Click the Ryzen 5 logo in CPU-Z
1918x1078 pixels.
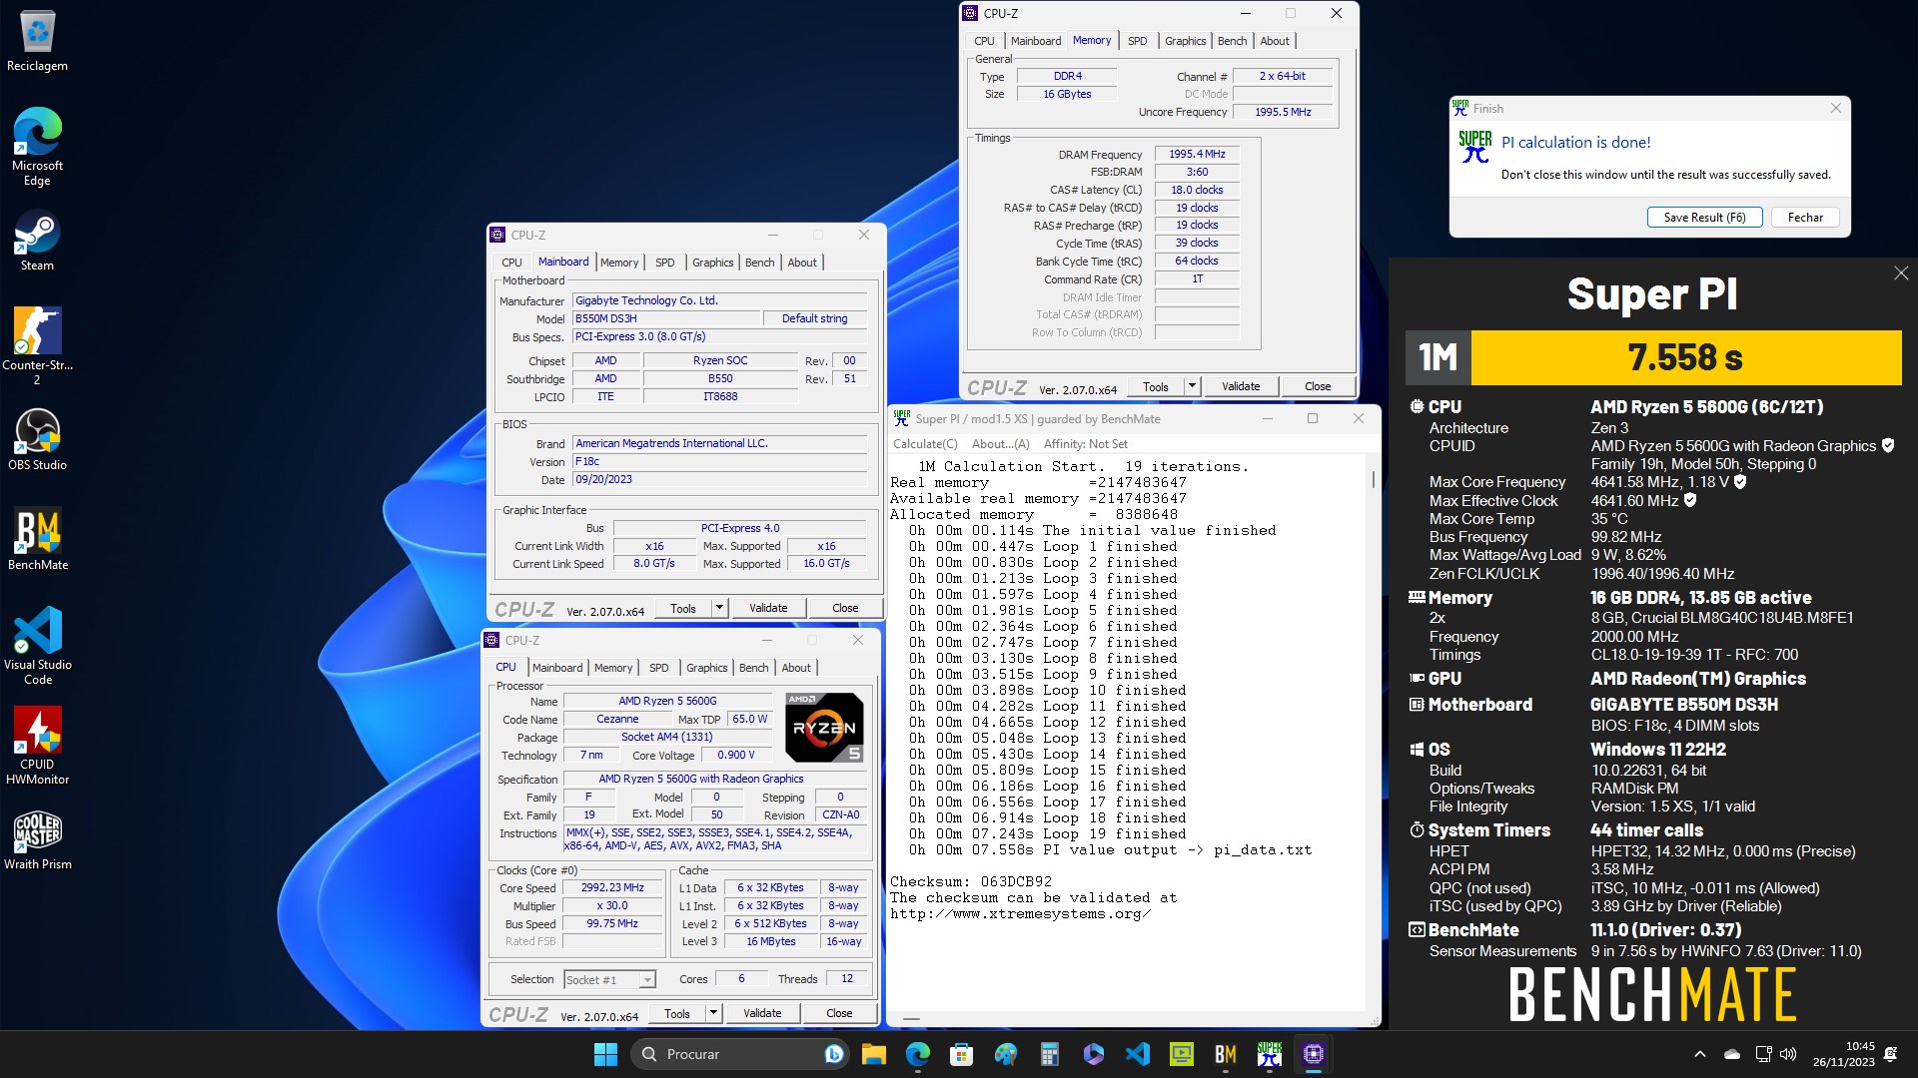click(x=824, y=728)
